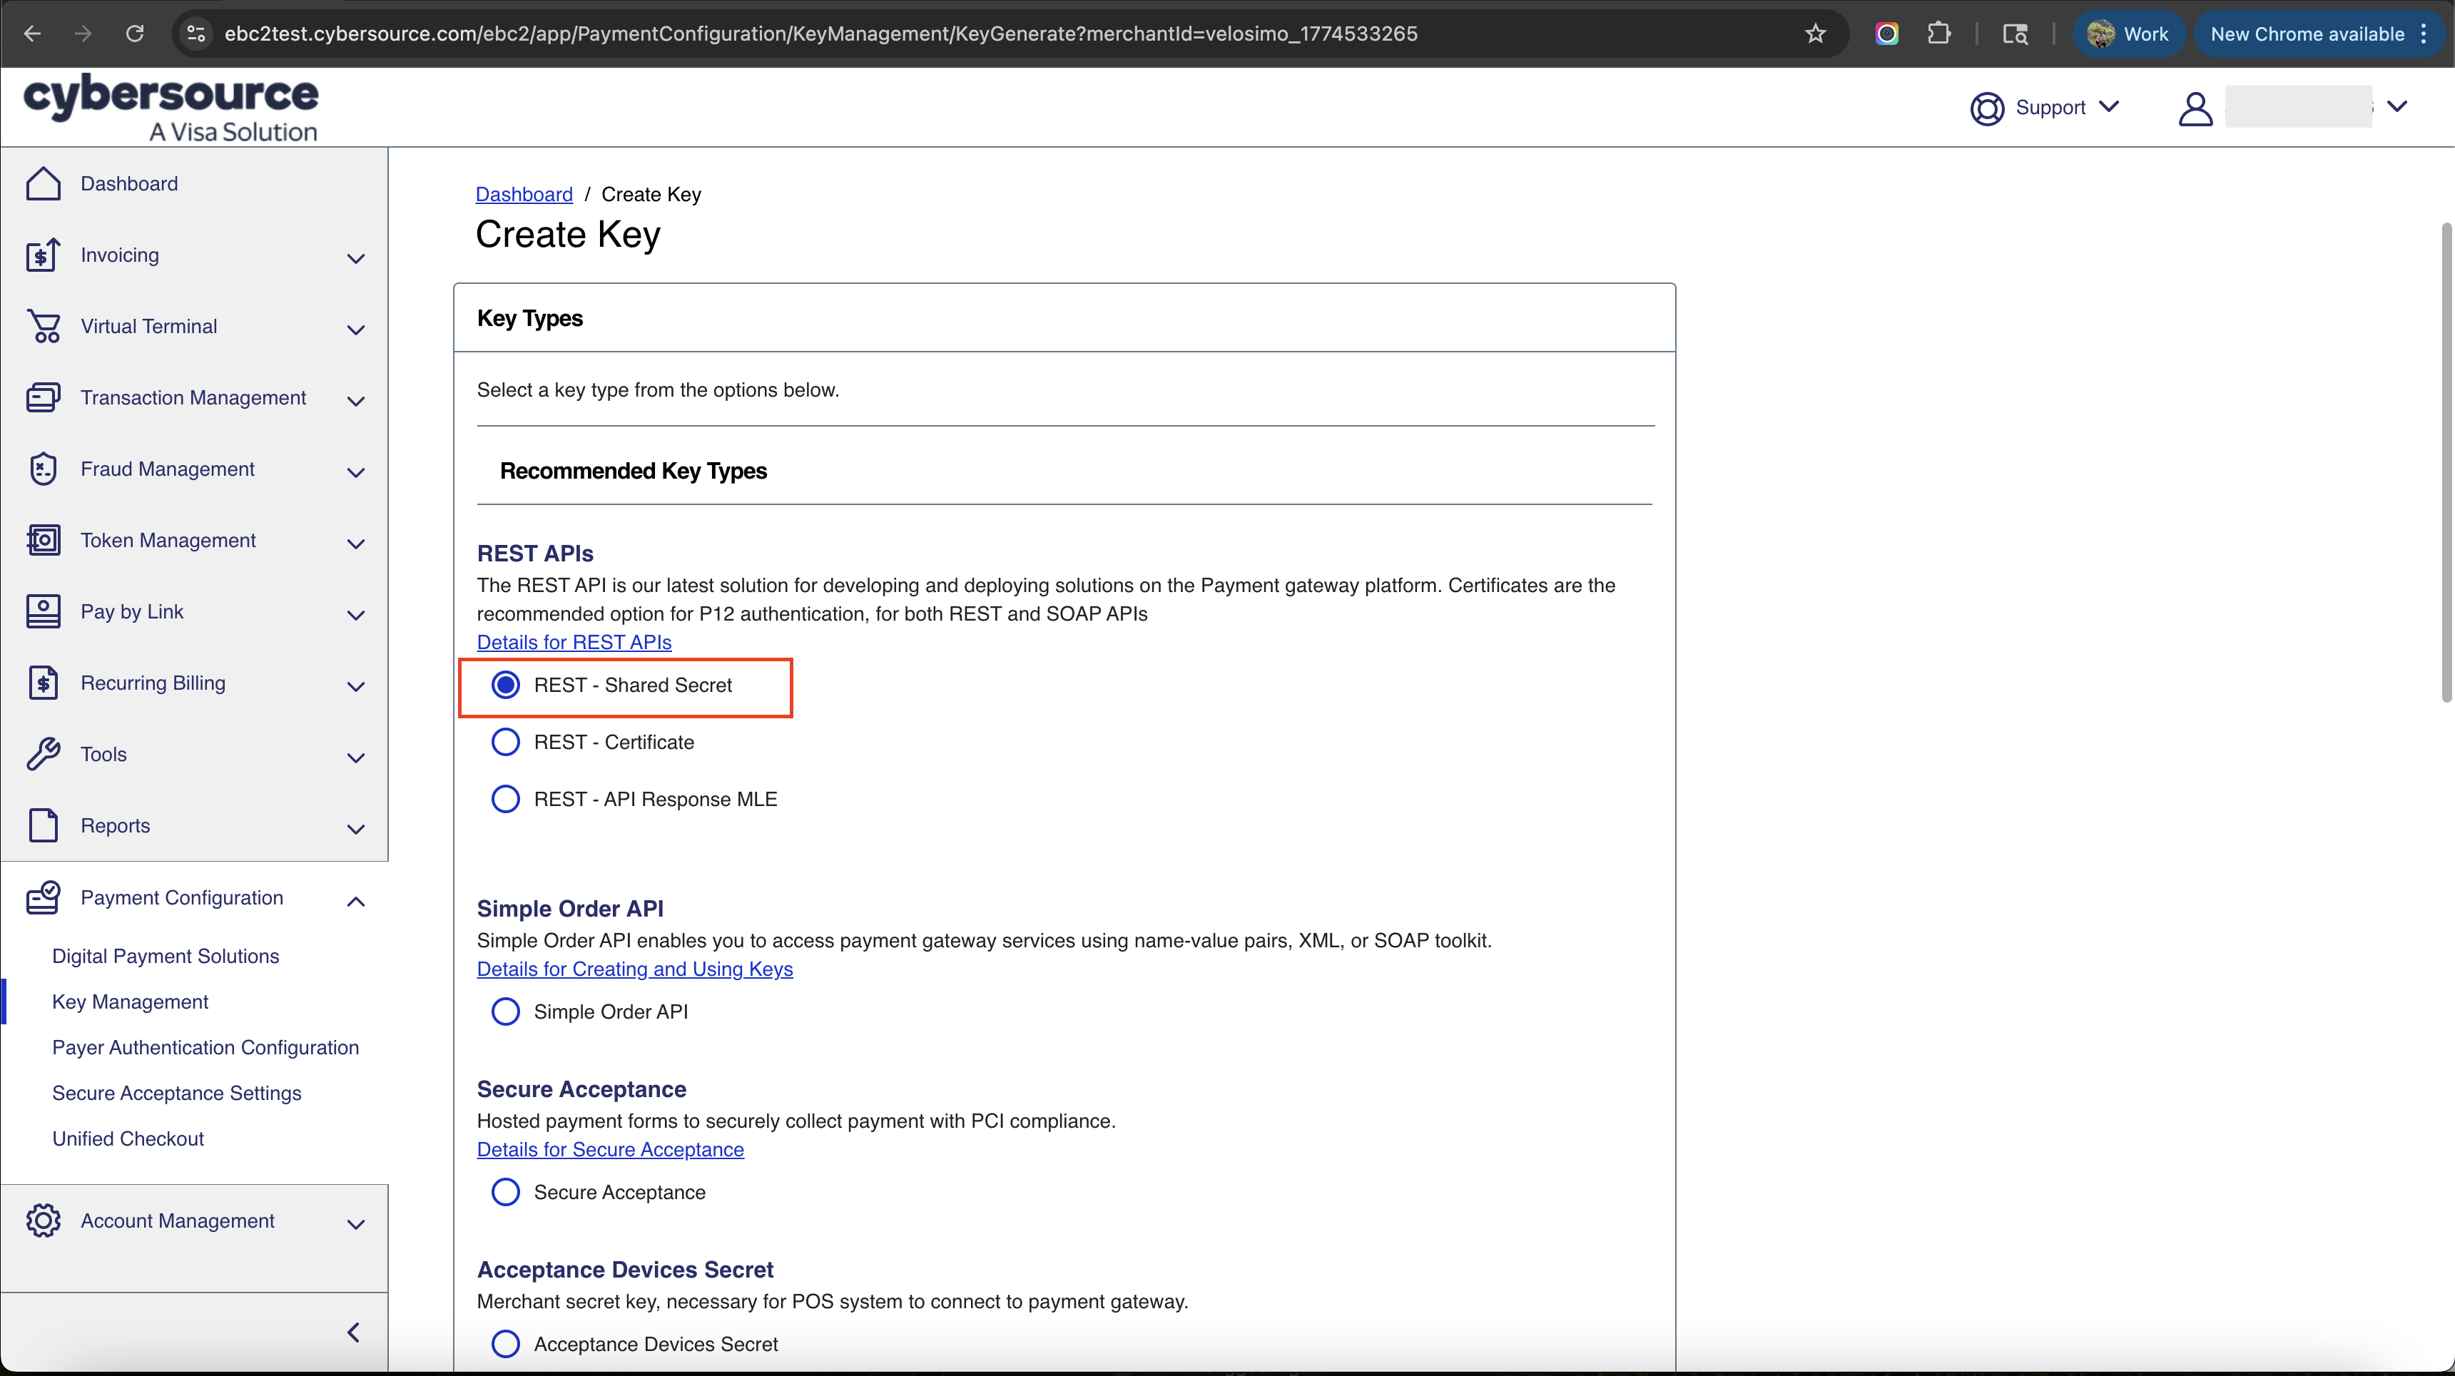Open Payer Authentication Configuration item
2455x1376 pixels.
[x=206, y=1048]
